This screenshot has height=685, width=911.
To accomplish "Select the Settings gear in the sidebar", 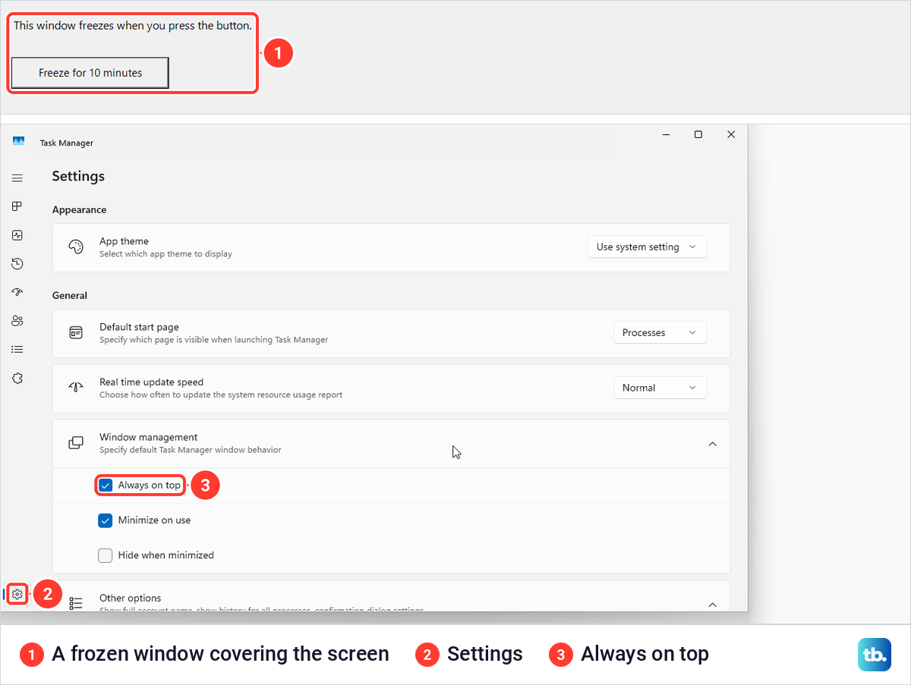I will point(17,594).
